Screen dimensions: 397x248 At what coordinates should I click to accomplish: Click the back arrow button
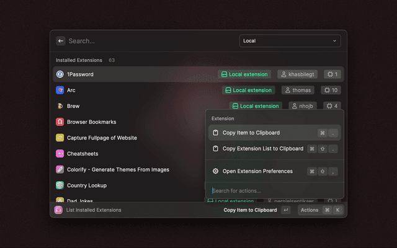click(x=61, y=41)
